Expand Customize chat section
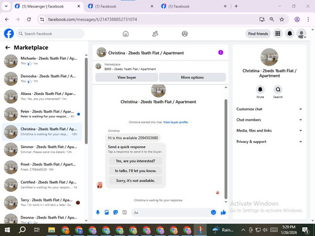Screen dimensions: 315x236 point(269,109)
